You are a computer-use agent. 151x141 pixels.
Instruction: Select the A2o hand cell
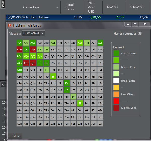[19, 124]
